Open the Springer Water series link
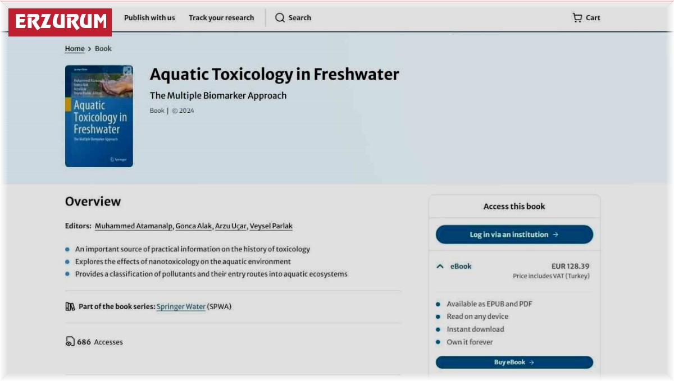 click(x=180, y=306)
